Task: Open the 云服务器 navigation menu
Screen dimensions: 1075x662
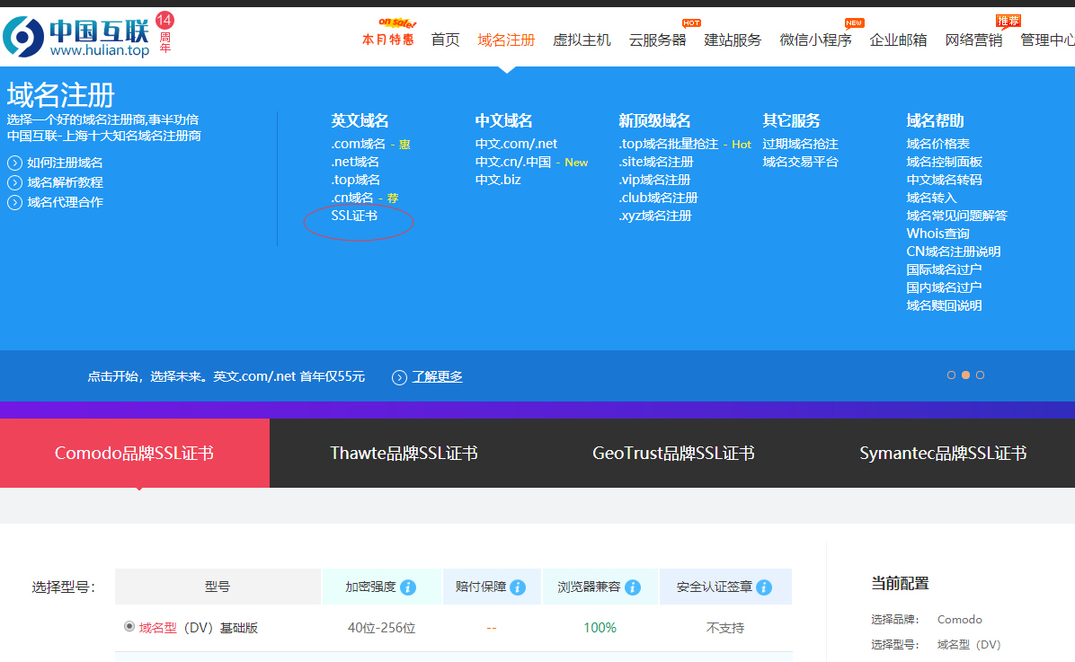Action: point(657,40)
